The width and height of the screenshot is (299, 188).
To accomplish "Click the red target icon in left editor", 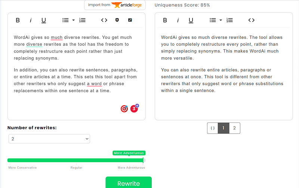I will click(x=124, y=109).
